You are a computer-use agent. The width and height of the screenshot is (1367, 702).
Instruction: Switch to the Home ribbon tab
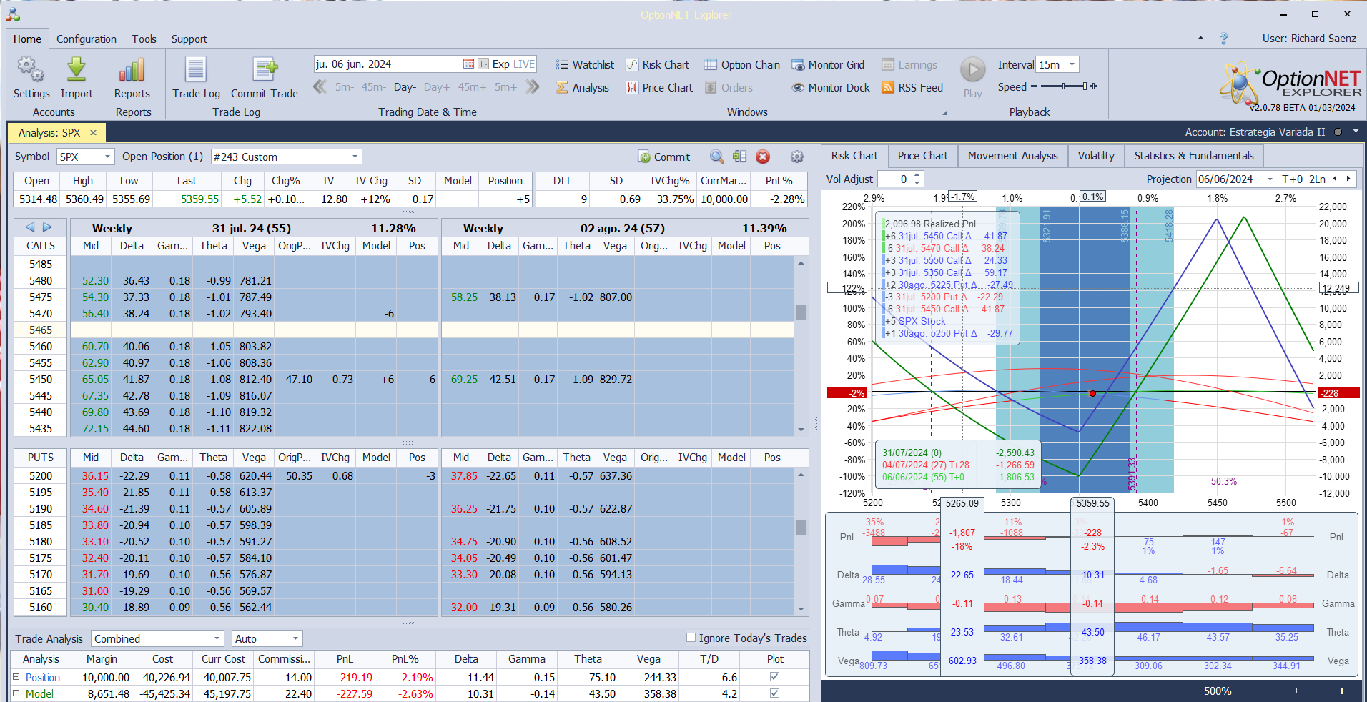(x=27, y=39)
